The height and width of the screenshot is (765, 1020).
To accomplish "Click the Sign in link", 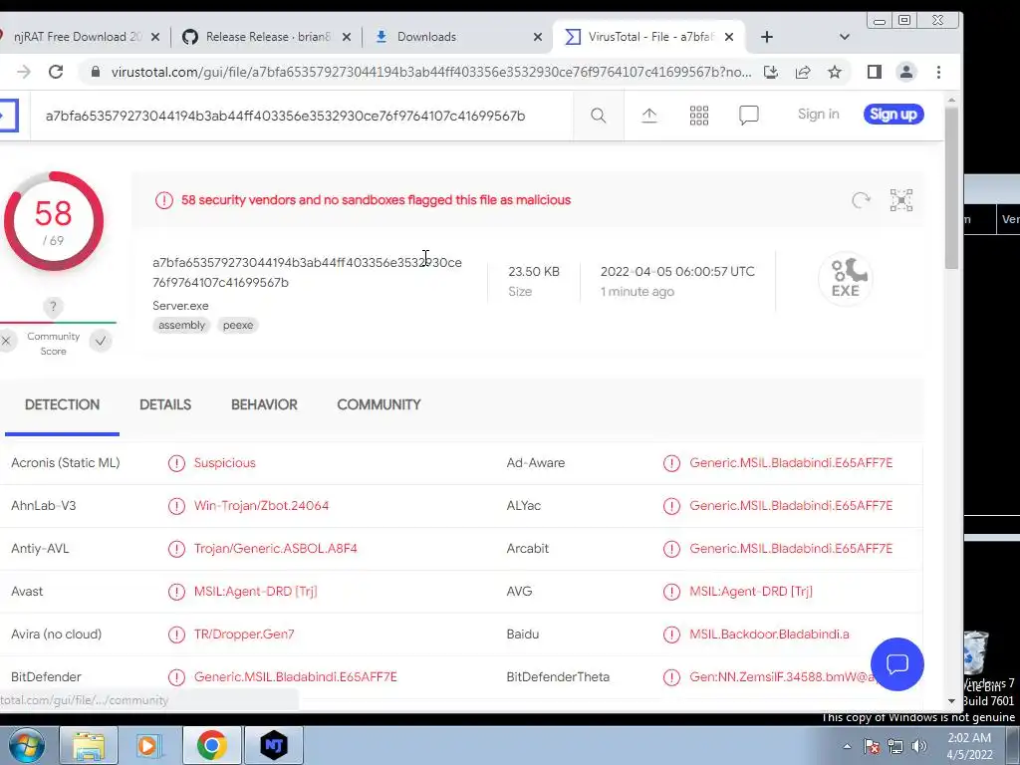I will [x=819, y=114].
